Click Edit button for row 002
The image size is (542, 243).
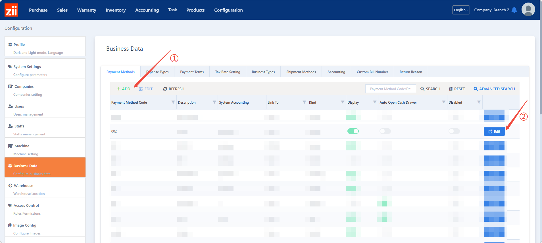(x=494, y=131)
